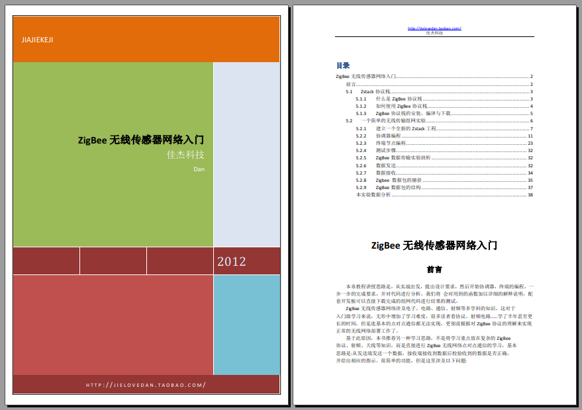582x410 pixels.
Task: Open TOC entry 5.1.2 如何使用 ZigBee 协议栈
Action: tap(444, 106)
